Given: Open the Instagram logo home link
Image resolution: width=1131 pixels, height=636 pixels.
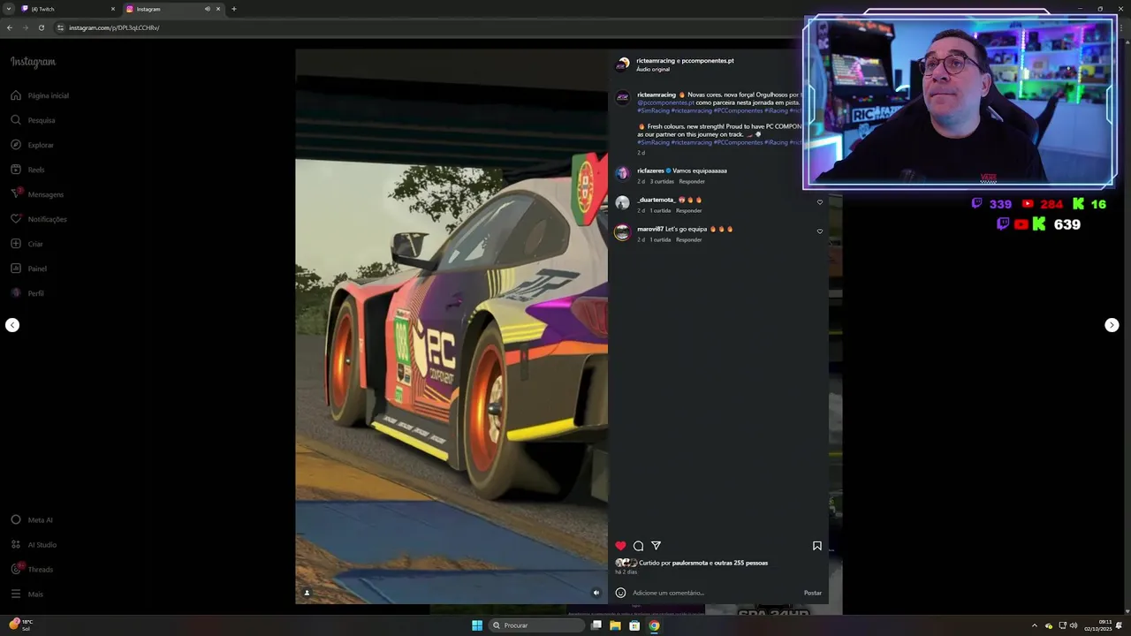Looking at the screenshot, I should pos(33,62).
